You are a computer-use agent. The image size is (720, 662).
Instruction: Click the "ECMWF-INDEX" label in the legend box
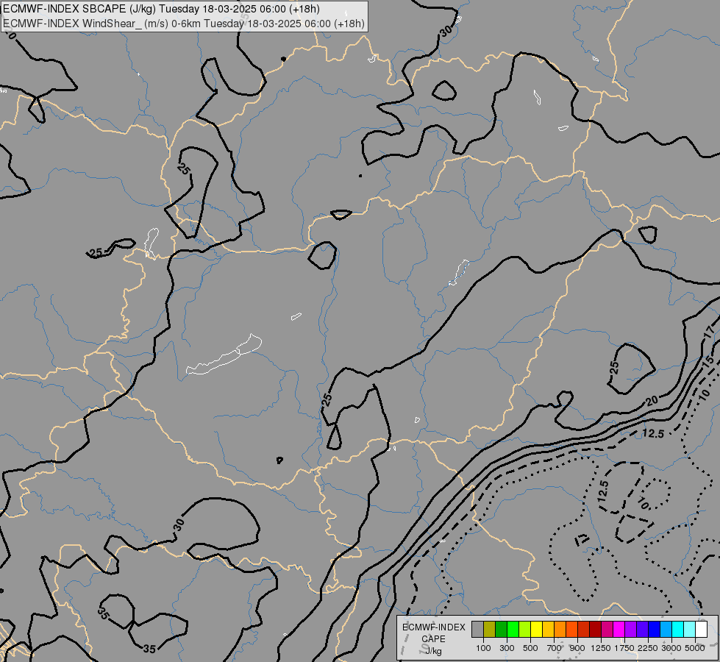[x=434, y=627]
